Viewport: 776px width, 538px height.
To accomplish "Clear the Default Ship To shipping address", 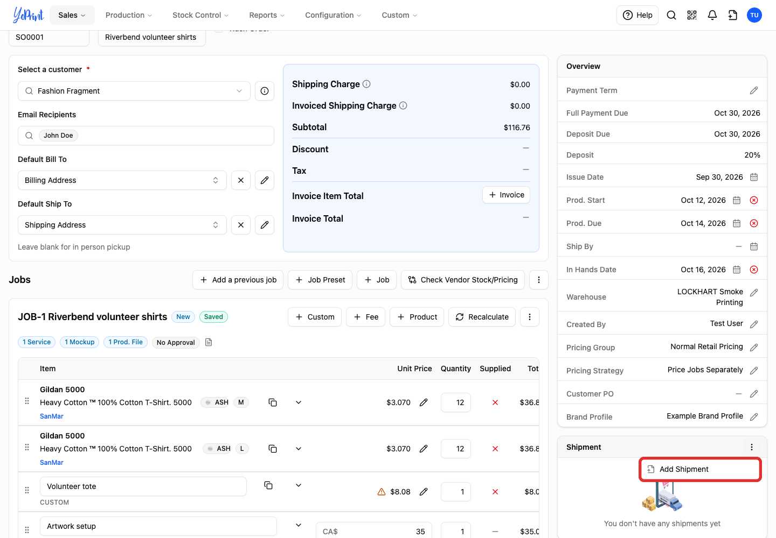I will click(x=241, y=225).
